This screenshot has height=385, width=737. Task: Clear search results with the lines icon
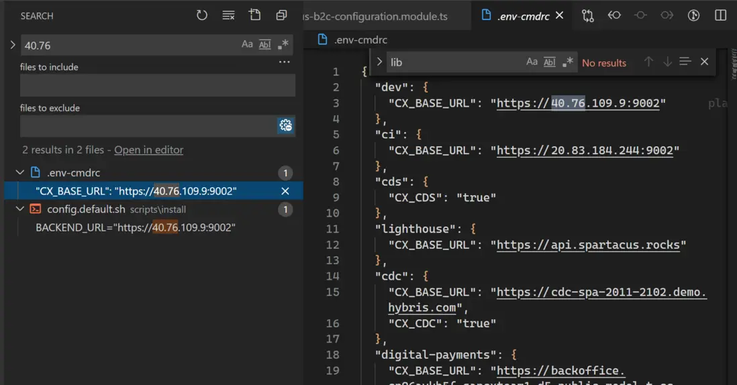click(228, 15)
